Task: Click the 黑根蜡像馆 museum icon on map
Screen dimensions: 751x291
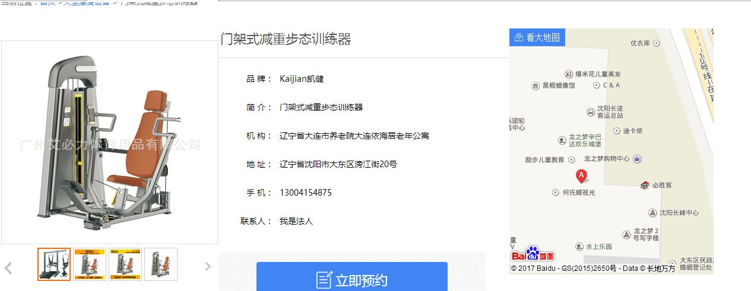Action: [x=535, y=85]
